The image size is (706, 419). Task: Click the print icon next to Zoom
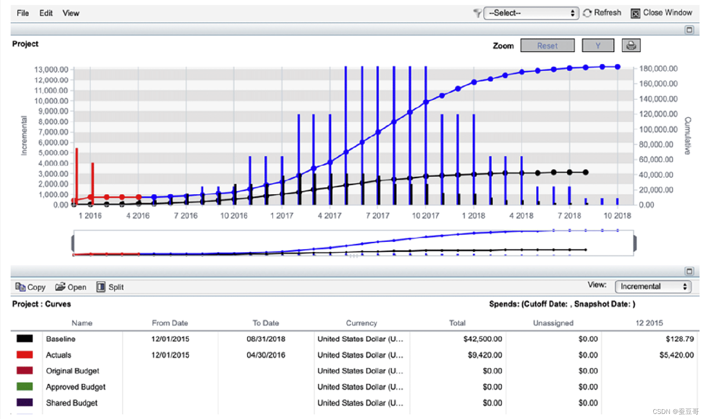(x=631, y=45)
